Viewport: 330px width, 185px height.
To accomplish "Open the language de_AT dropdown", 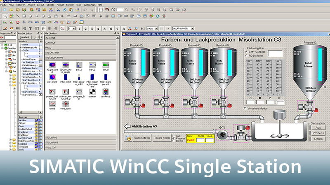I will [192, 28].
